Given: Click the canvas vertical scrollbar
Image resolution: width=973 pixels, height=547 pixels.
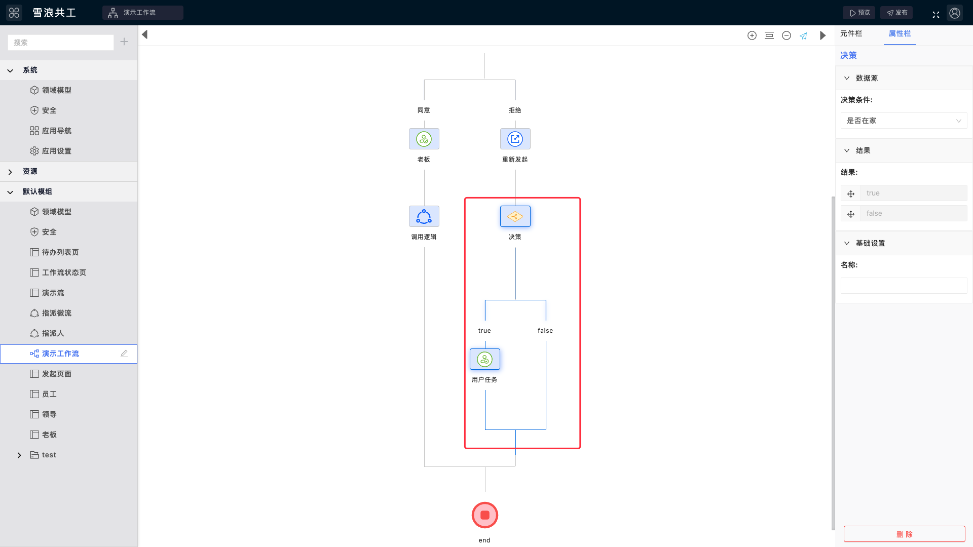Looking at the screenshot, I should (833, 363).
